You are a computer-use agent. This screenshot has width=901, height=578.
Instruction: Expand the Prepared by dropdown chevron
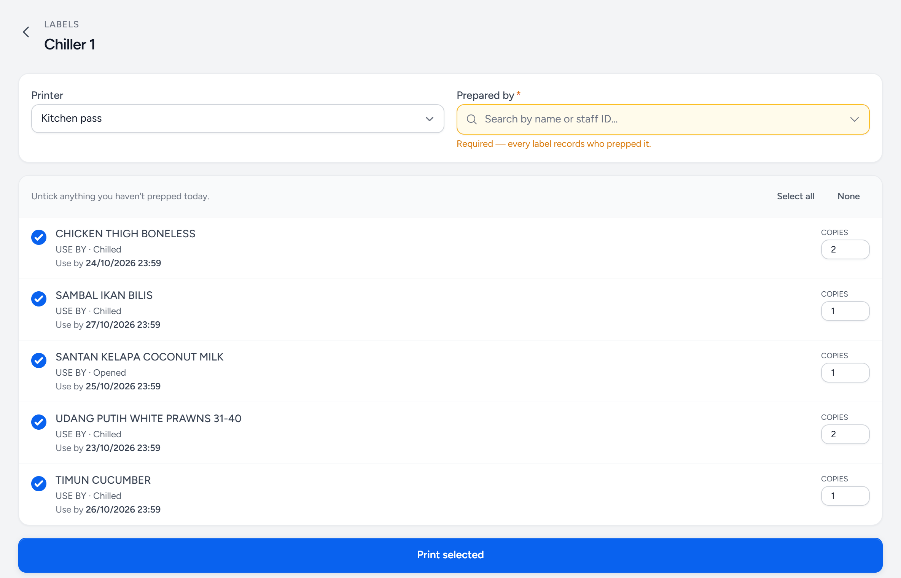coord(855,119)
